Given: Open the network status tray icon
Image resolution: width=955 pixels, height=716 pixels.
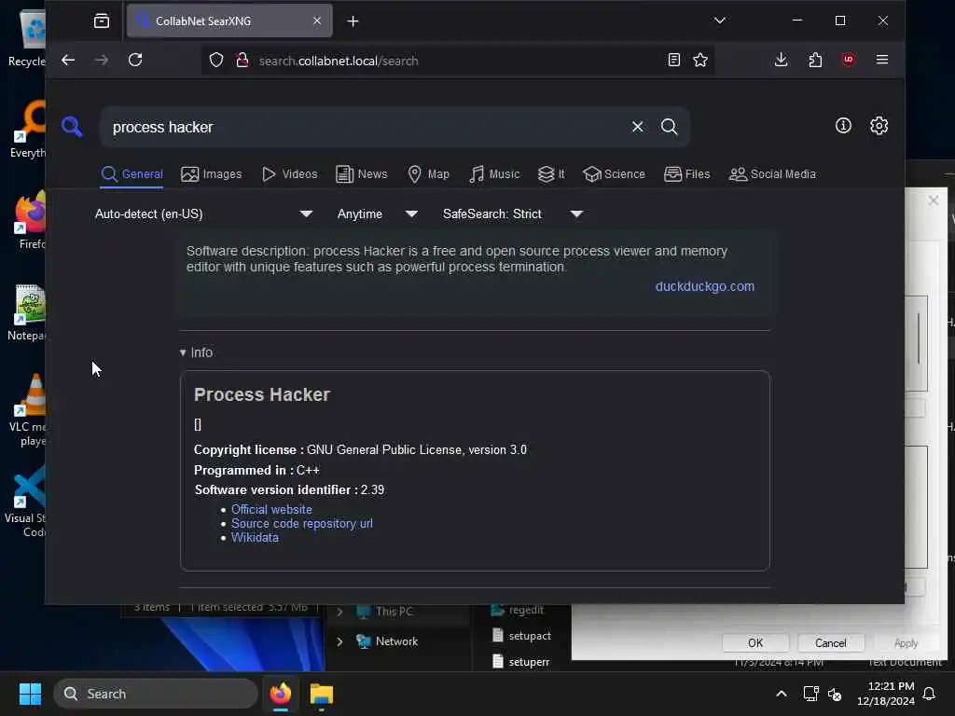Looking at the screenshot, I should coord(810,694).
